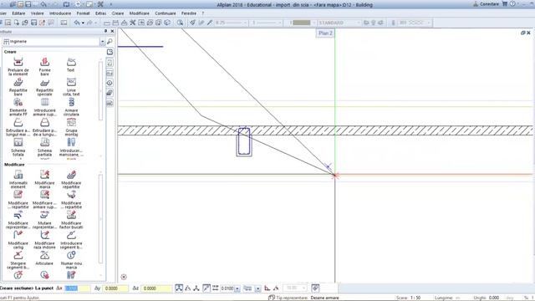Viewport: 535px width, 301px height.
Task: Open the 0.0100 snap value dropdown
Action: coord(237,288)
